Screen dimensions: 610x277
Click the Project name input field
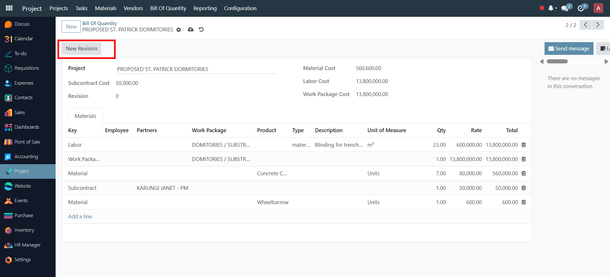pos(196,69)
